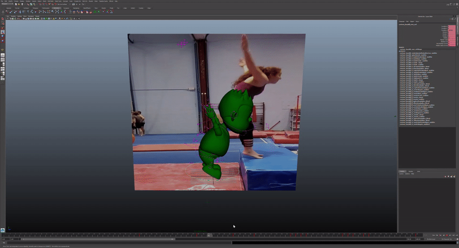Toggle the film gate icon
Viewport: 459px width, 248px height.
[26, 18]
